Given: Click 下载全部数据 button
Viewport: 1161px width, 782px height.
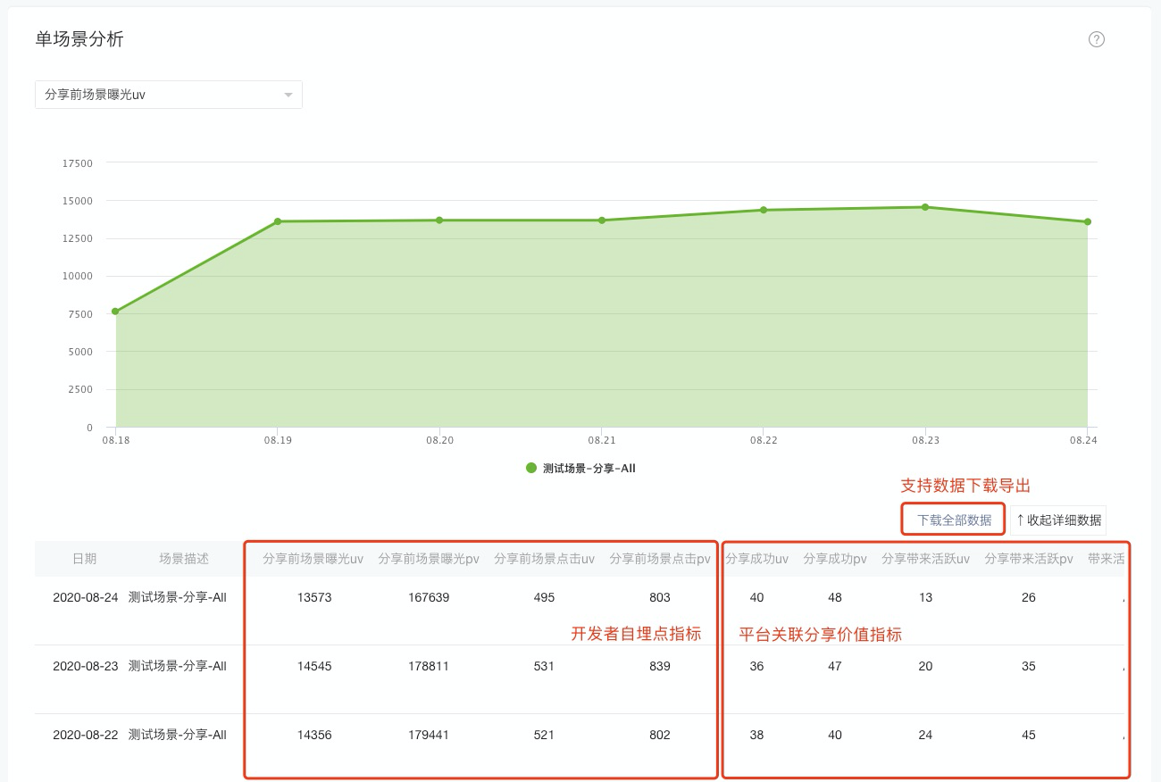Looking at the screenshot, I should pyautogui.click(x=954, y=520).
